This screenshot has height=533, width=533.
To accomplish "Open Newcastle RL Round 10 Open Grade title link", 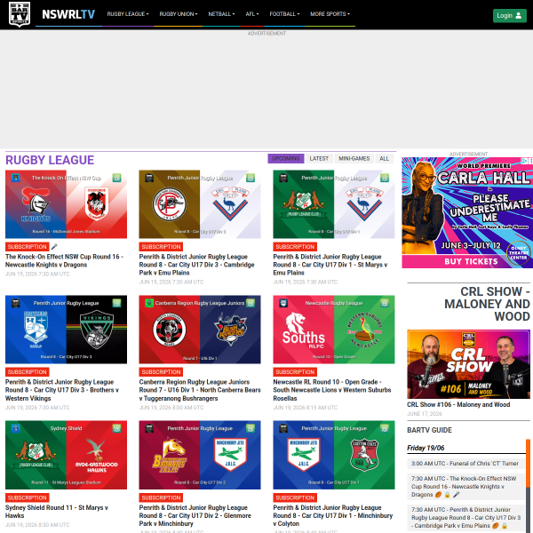I will 332,390.
